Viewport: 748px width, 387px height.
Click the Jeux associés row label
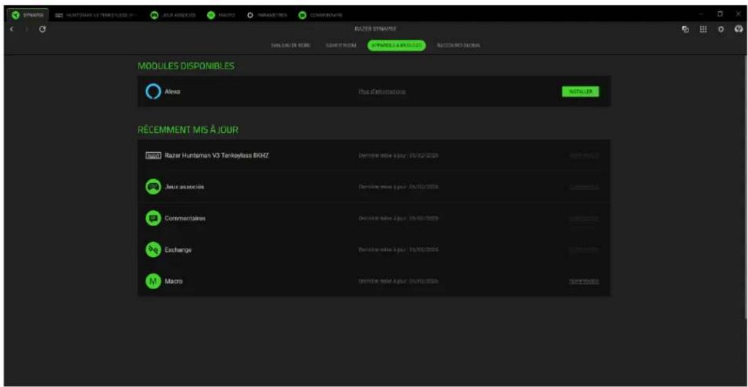tap(184, 187)
